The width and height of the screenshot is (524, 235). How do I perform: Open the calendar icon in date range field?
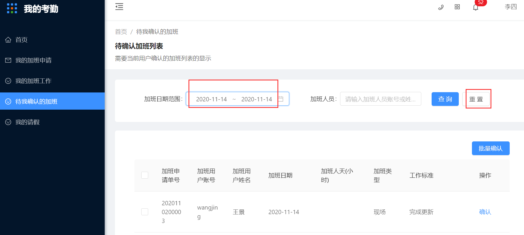tap(281, 99)
